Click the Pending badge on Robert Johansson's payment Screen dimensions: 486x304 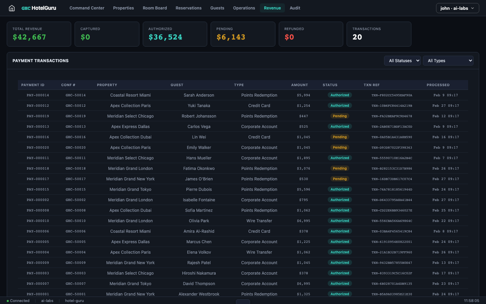click(x=340, y=116)
